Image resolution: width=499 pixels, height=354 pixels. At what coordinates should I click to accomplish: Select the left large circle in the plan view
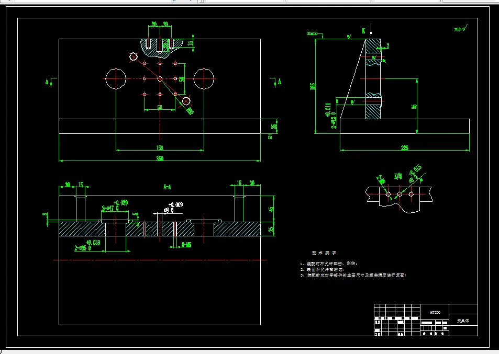pyautogui.click(x=116, y=78)
